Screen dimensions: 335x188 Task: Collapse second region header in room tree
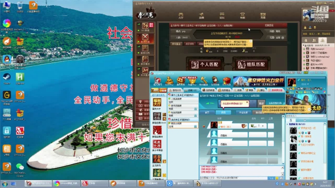[x=169, y=120]
